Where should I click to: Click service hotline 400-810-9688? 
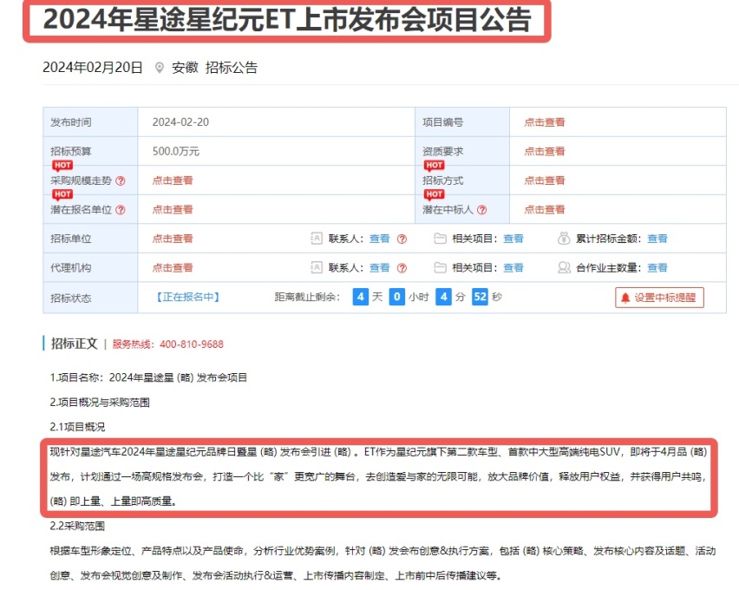[x=192, y=344]
